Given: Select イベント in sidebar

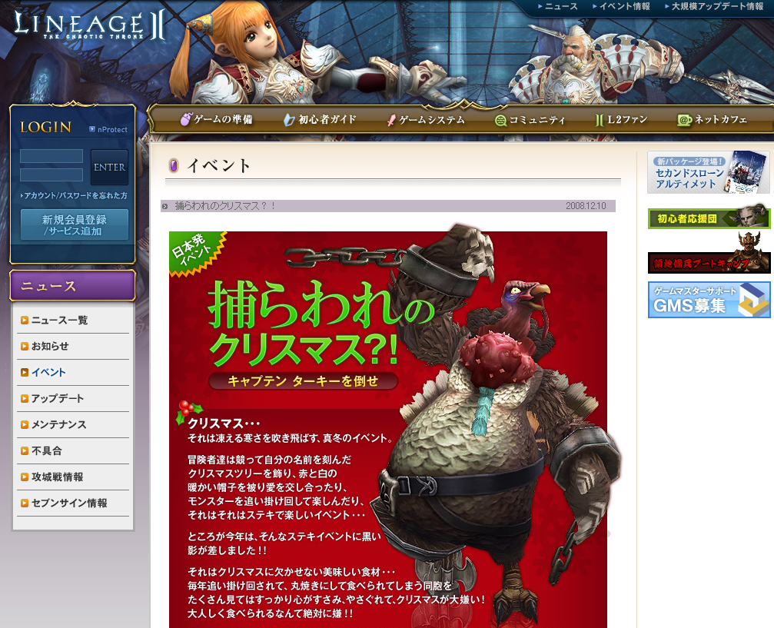Looking at the screenshot, I should (x=48, y=372).
